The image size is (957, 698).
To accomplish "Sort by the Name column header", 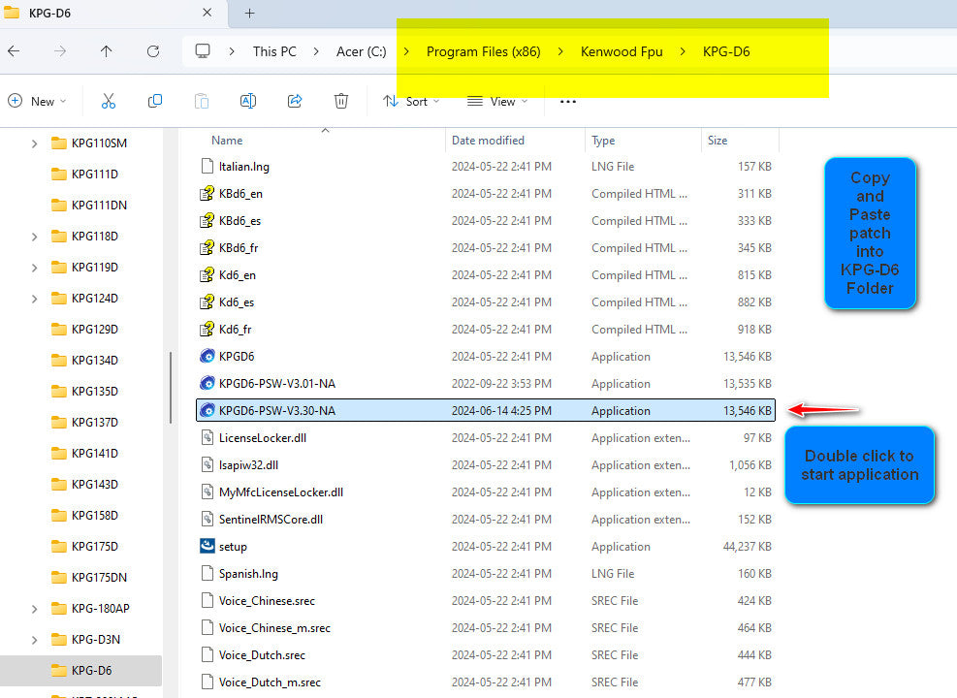I will pyautogui.click(x=227, y=141).
